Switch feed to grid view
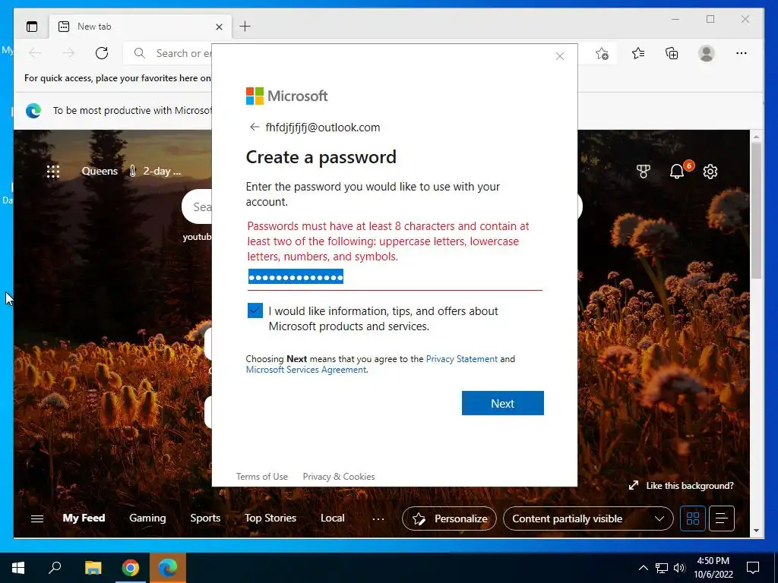Image resolution: width=778 pixels, height=583 pixels. click(x=693, y=518)
